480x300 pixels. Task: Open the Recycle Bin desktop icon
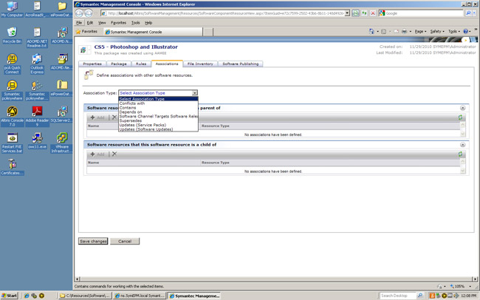pyautogui.click(x=12, y=35)
